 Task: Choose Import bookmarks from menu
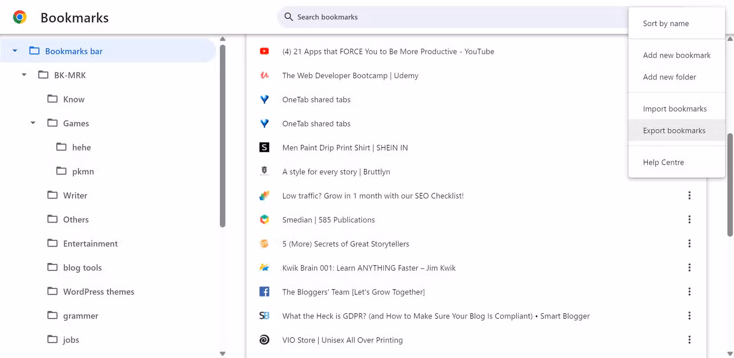[677, 109]
